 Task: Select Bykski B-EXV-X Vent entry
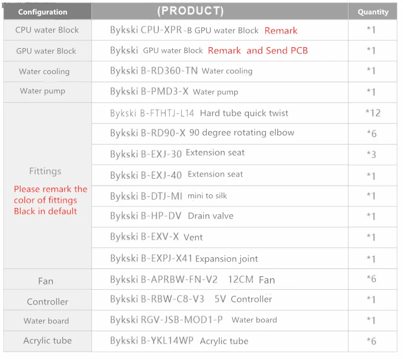coord(156,237)
